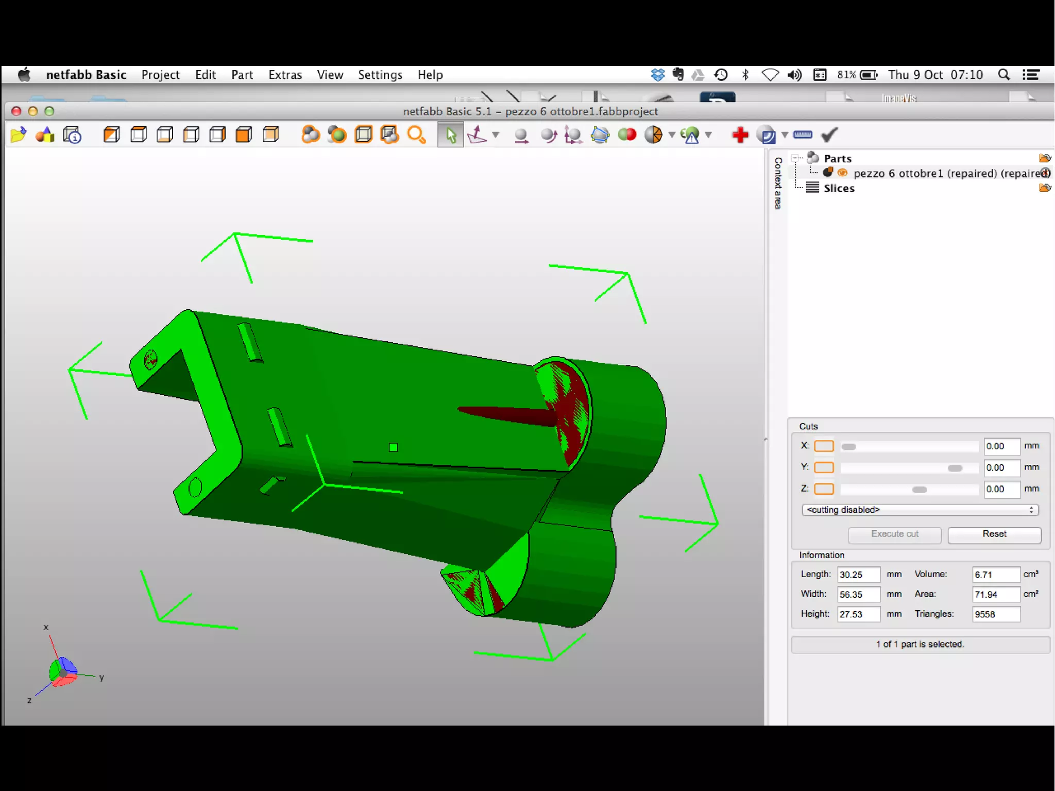The height and width of the screenshot is (791, 1055).
Task: Click the black checkmark toolbar icon
Action: tap(829, 135)
